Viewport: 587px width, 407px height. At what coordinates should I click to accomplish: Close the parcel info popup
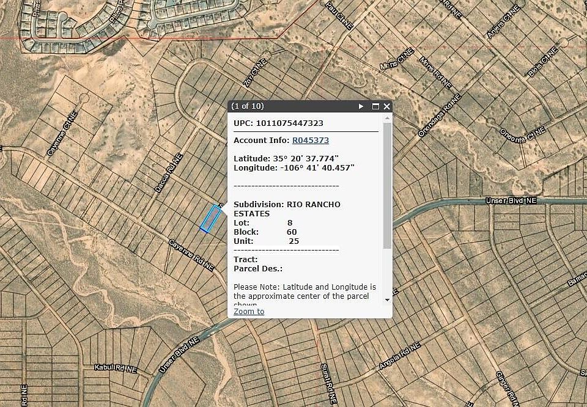pyautogui.click(x=386, y=106)
